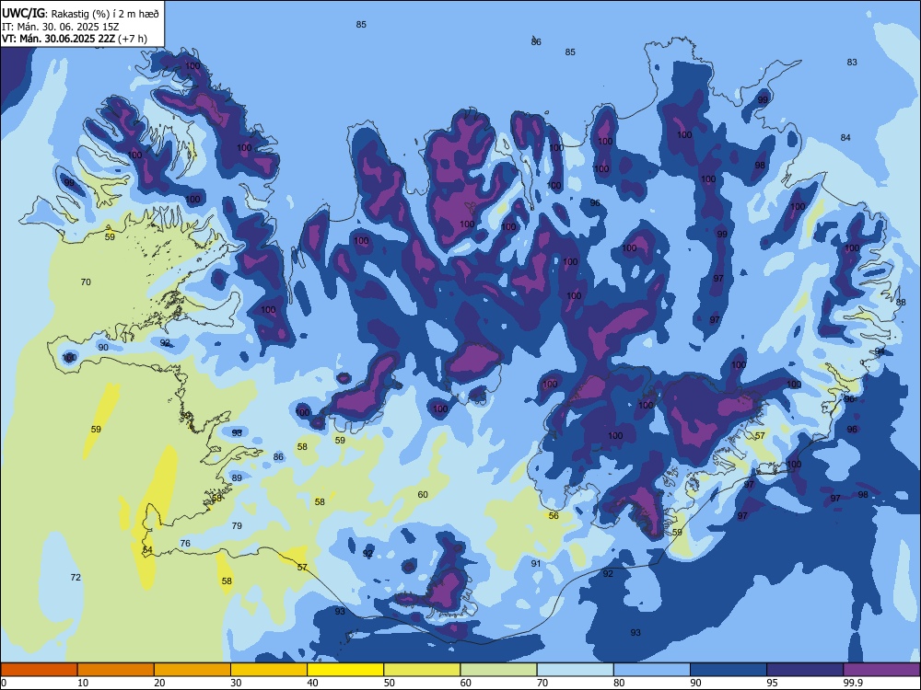Select the navy 95–99.9 legend swatch
This screenshot has height=690, width=921.
coord(805,670)
